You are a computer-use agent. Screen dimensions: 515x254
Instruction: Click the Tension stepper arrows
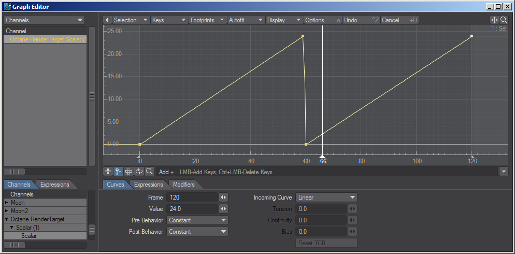[x=352, y=209]
